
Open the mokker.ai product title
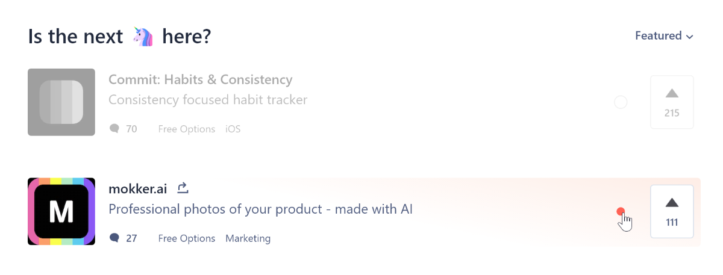coord(139,188)
